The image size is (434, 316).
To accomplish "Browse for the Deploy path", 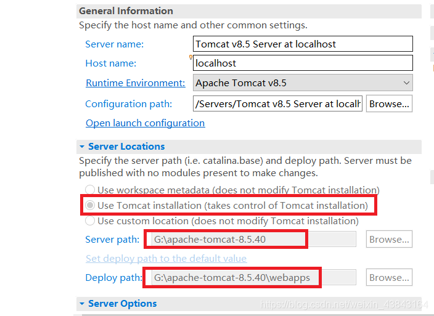I will [389, 277].
